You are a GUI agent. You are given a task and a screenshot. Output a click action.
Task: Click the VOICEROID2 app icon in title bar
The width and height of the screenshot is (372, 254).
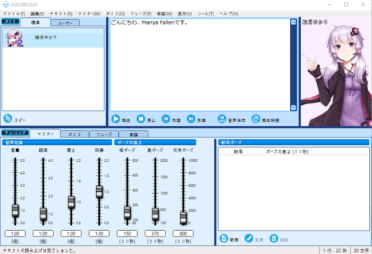pos(6,4)
